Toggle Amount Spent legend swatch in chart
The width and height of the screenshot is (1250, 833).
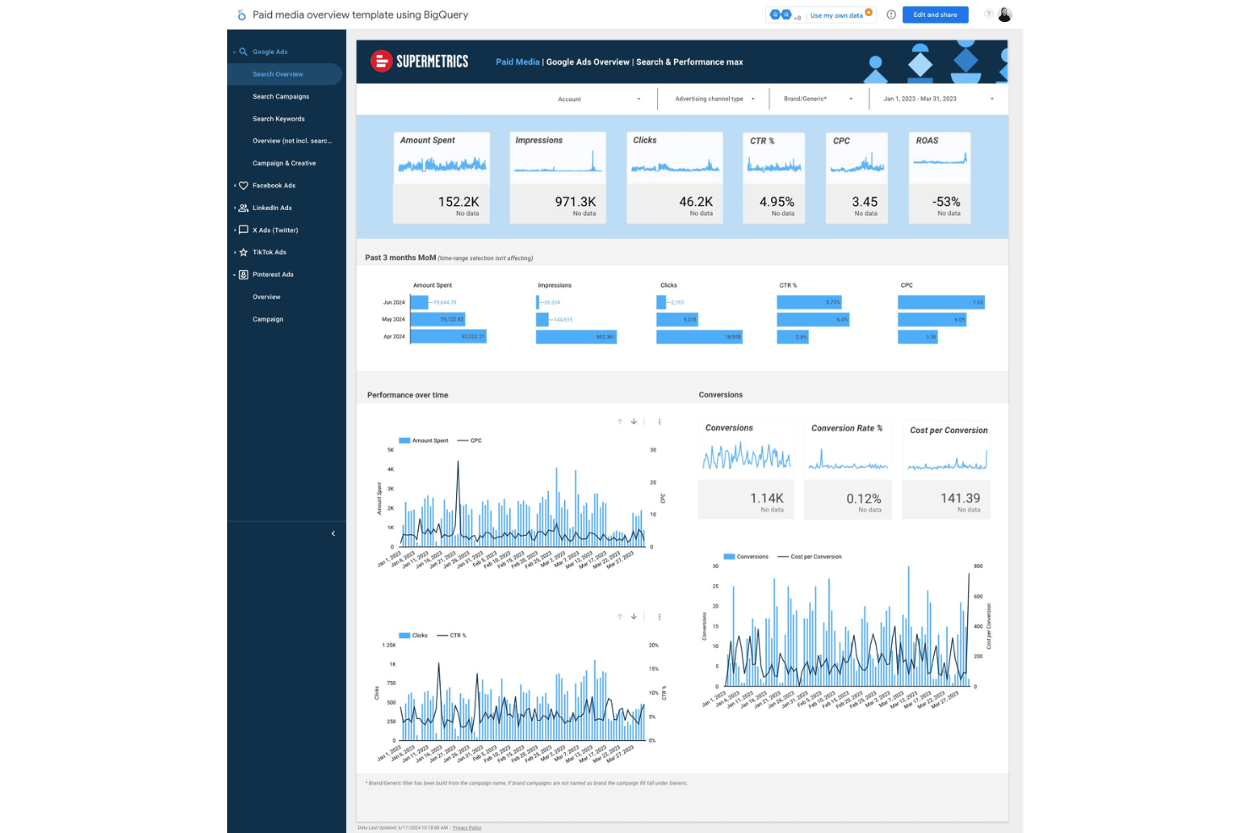coord(404,441)
